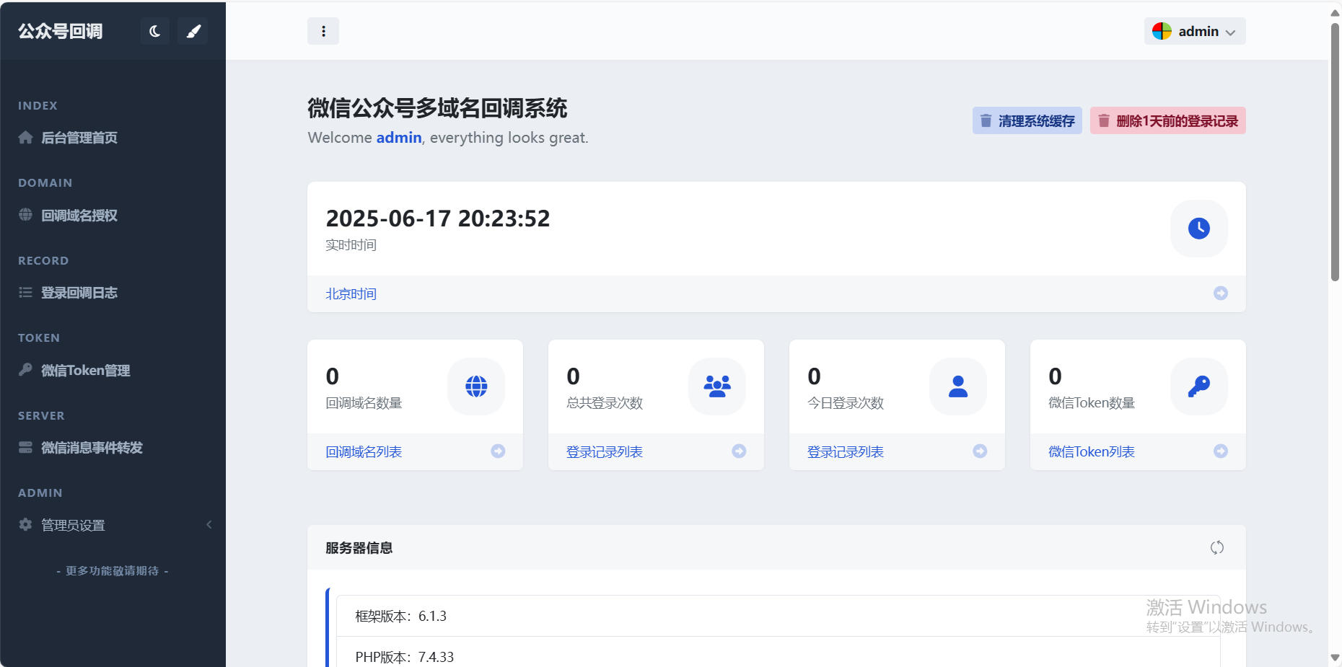Click arrow icon in 今日登录次数 card footer
Viewport: 1342px width, 667px height.
[x=980, y=451]
